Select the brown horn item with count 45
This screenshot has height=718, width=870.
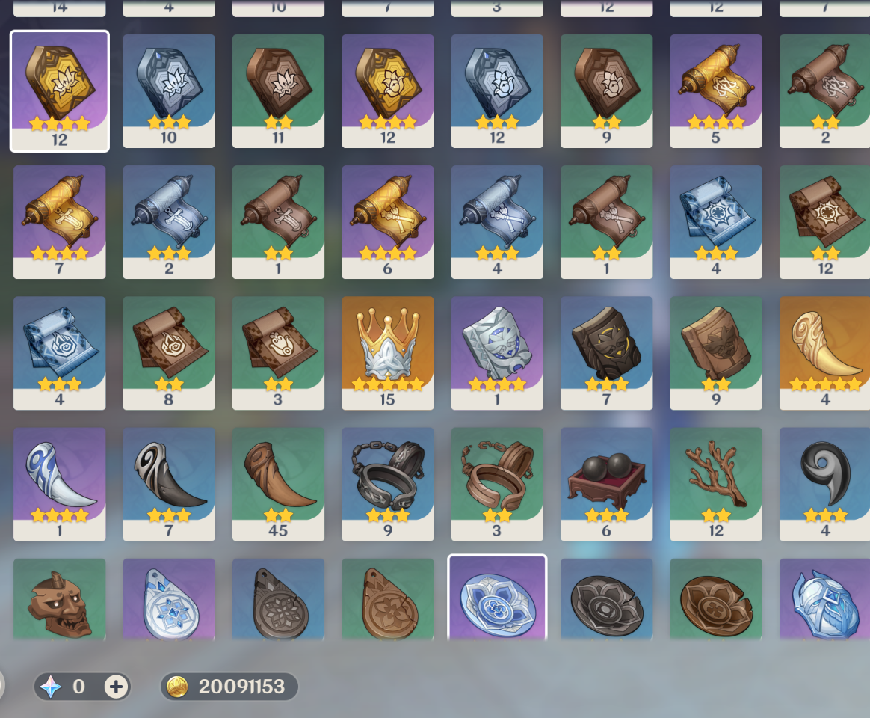[278, 484]
